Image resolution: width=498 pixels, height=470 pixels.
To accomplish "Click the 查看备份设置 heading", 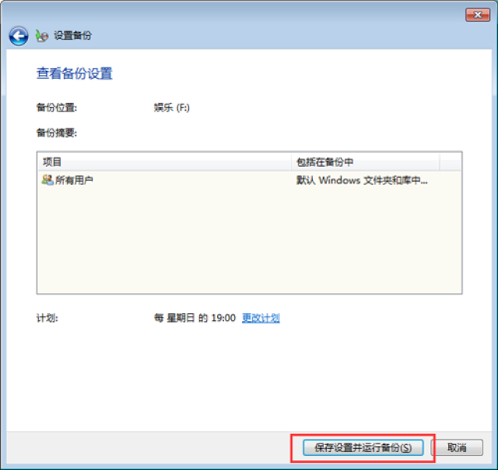I will [x=75, y=73].
